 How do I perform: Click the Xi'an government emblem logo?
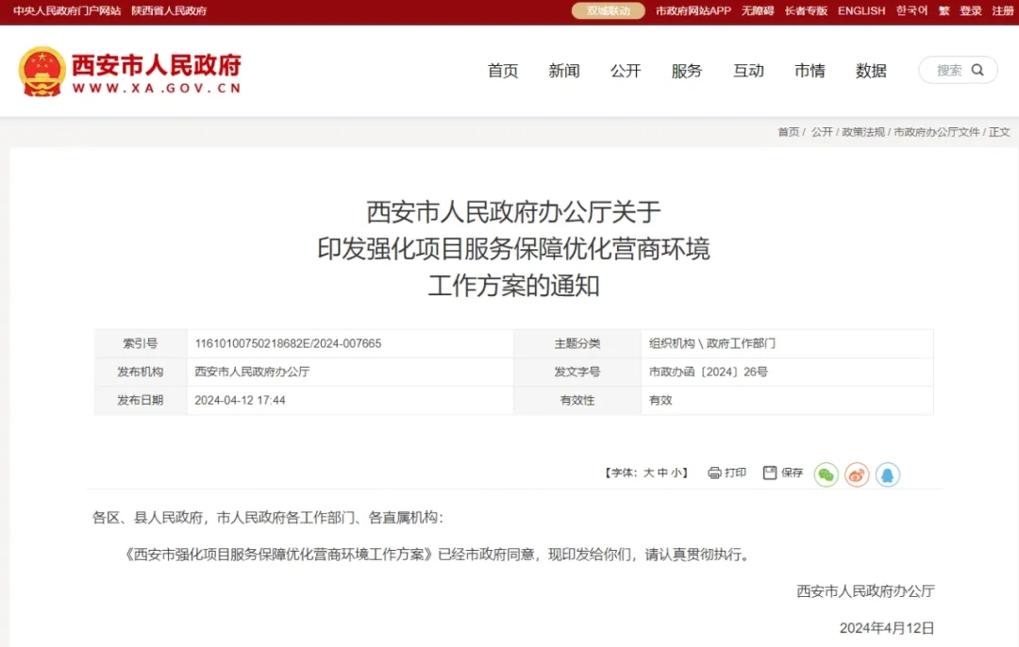pos(42,72)
